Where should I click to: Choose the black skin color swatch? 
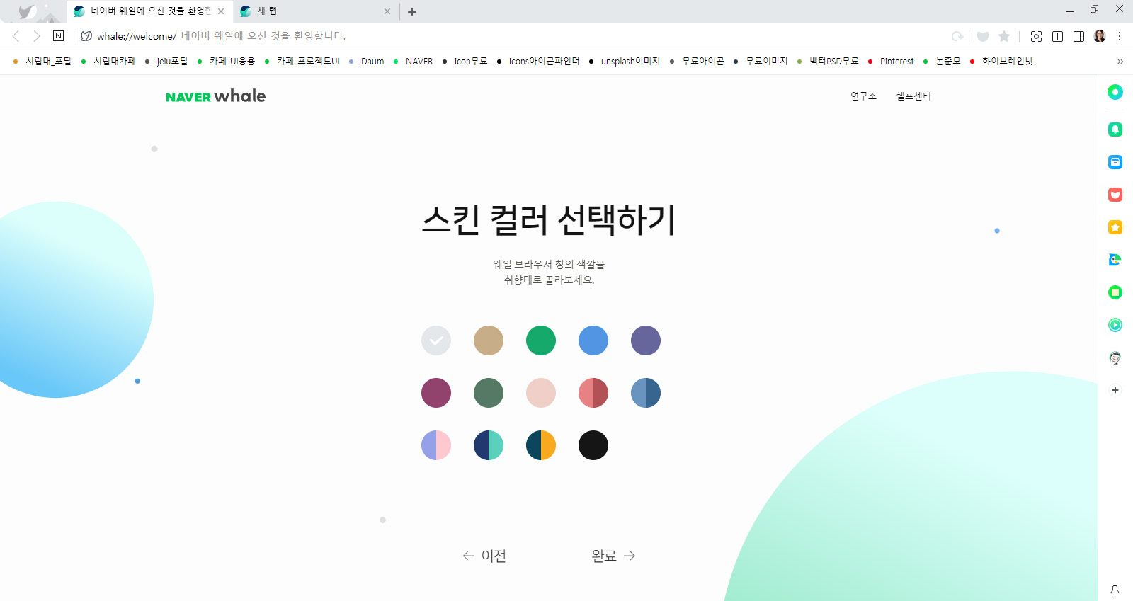coord(593,445)
